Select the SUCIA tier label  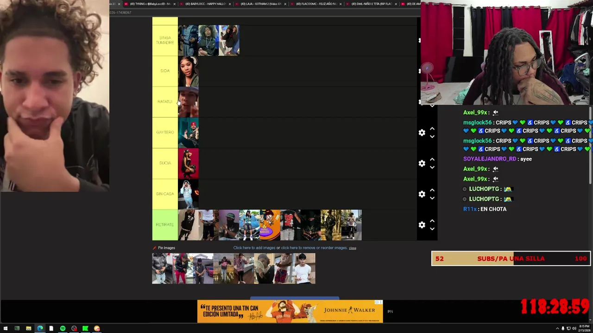165,163
